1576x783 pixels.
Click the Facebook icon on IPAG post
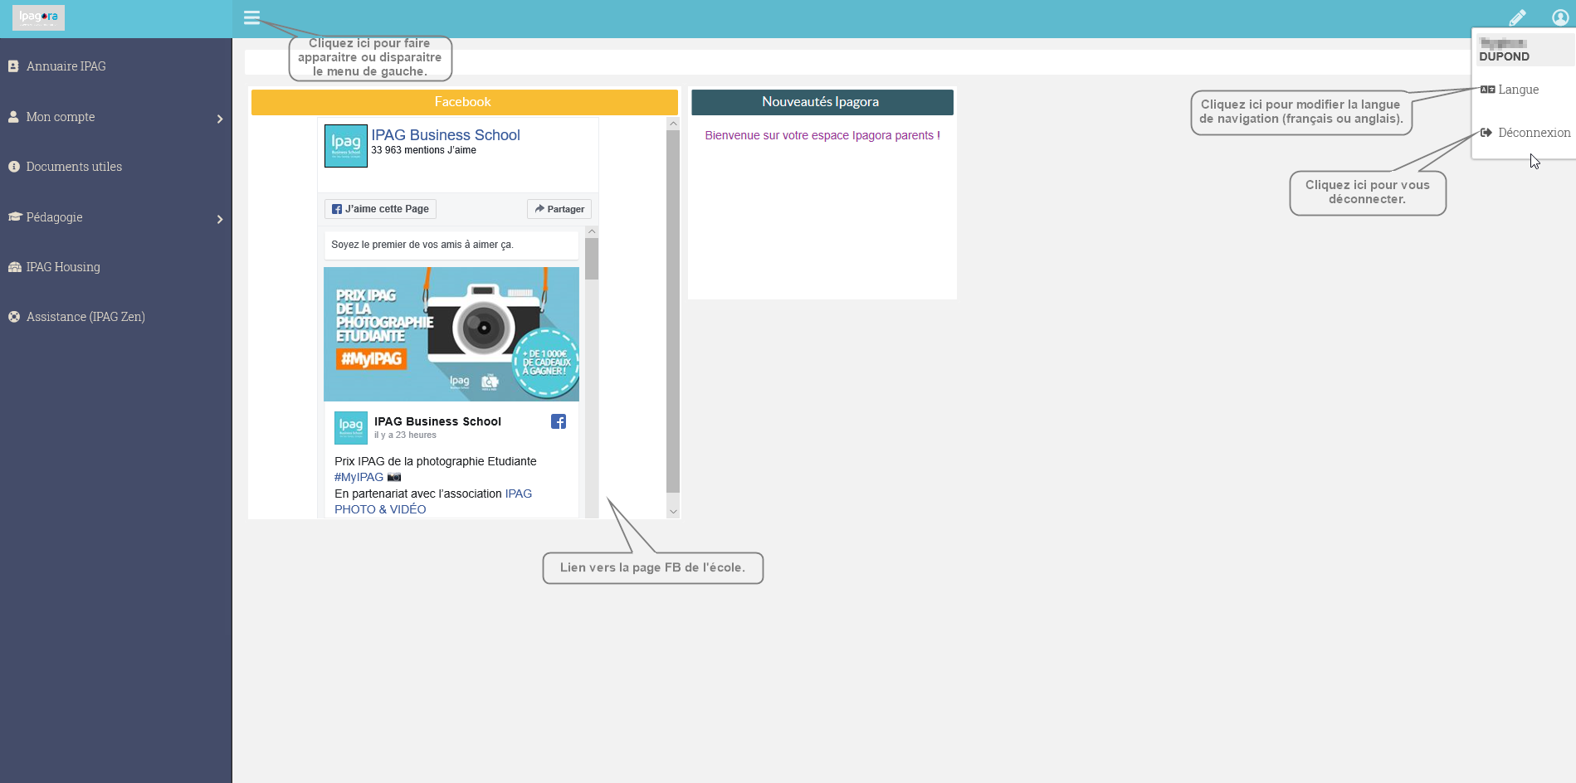(x=559, y=421)
